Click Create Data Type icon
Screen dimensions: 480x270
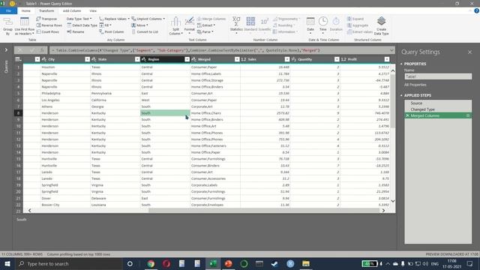coord(382,25)
